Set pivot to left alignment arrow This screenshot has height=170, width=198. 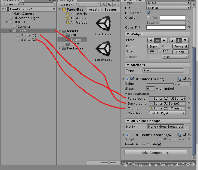(x=151, y=40)
